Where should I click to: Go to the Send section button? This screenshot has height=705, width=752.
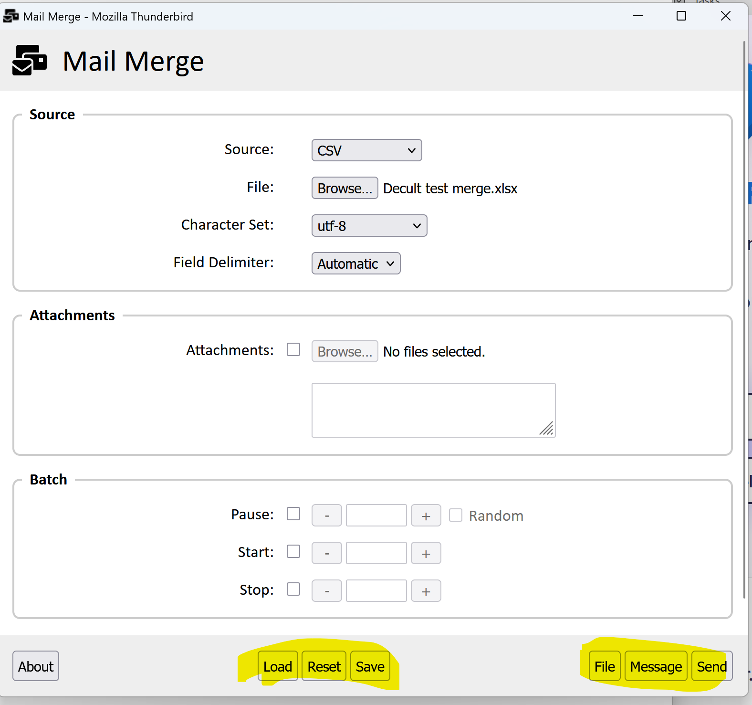[x=711, y=666]
